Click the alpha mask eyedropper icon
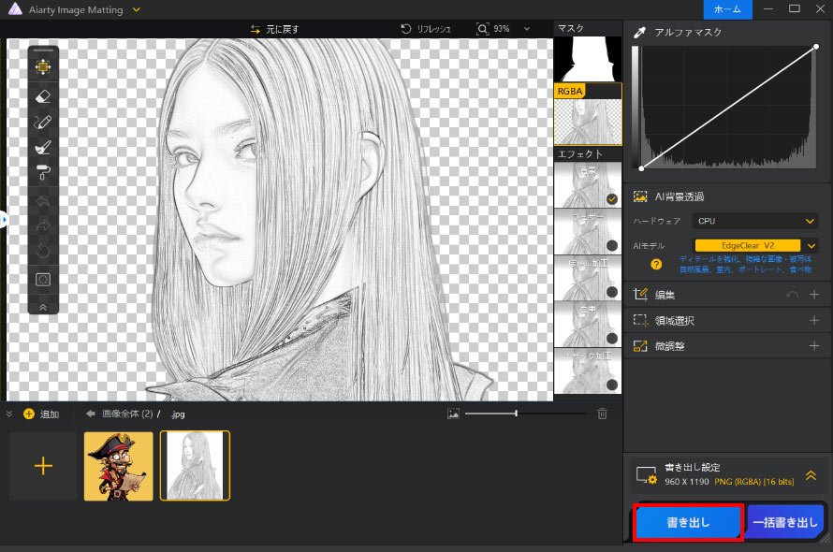833x552 pixels. 640,33
